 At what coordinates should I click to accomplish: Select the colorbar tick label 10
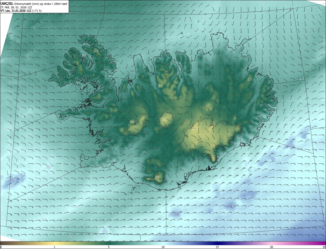163,247
